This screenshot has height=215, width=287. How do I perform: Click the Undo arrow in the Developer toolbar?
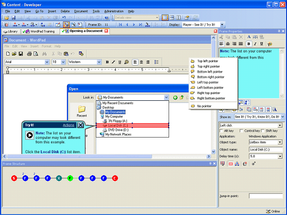(64, 17)
